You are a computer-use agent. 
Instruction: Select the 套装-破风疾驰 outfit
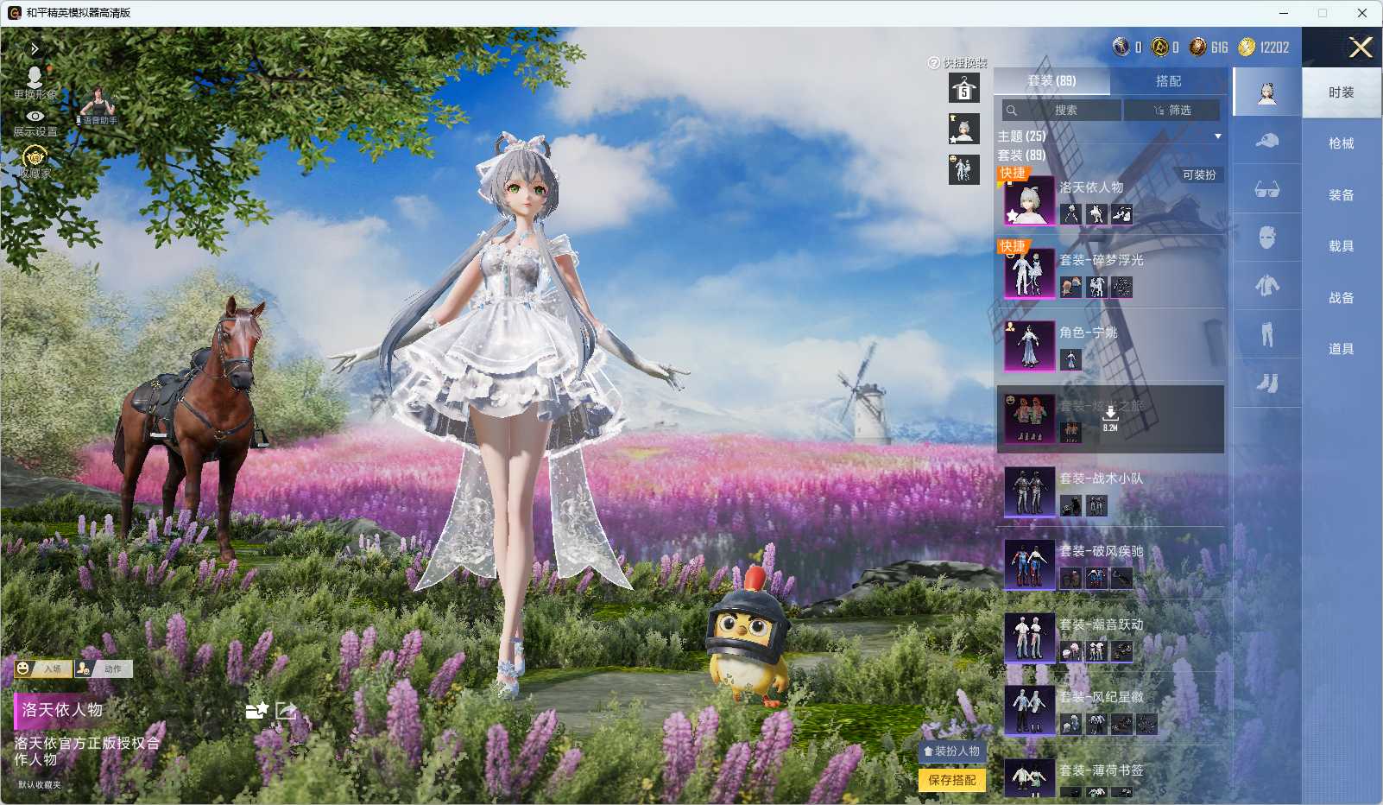point(1110,564)
